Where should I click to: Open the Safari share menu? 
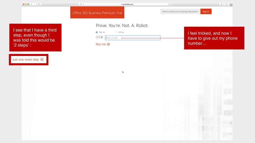(222, 4)
